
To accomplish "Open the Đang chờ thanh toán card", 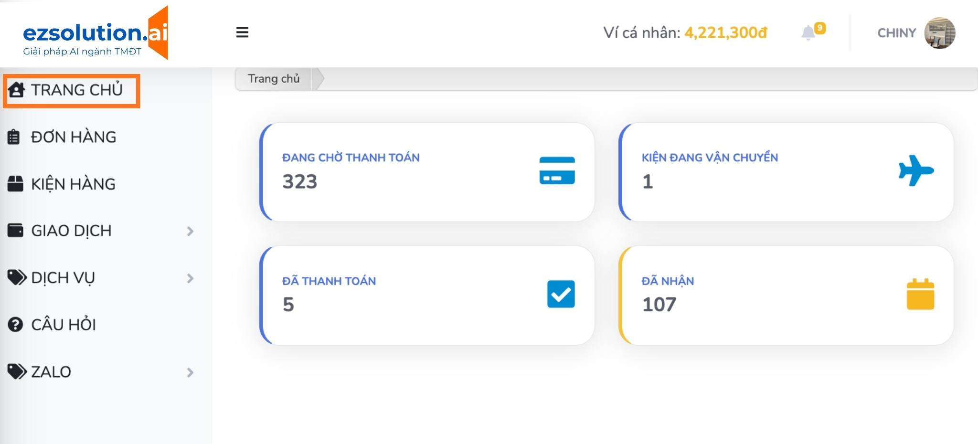I will coord(427,172).
